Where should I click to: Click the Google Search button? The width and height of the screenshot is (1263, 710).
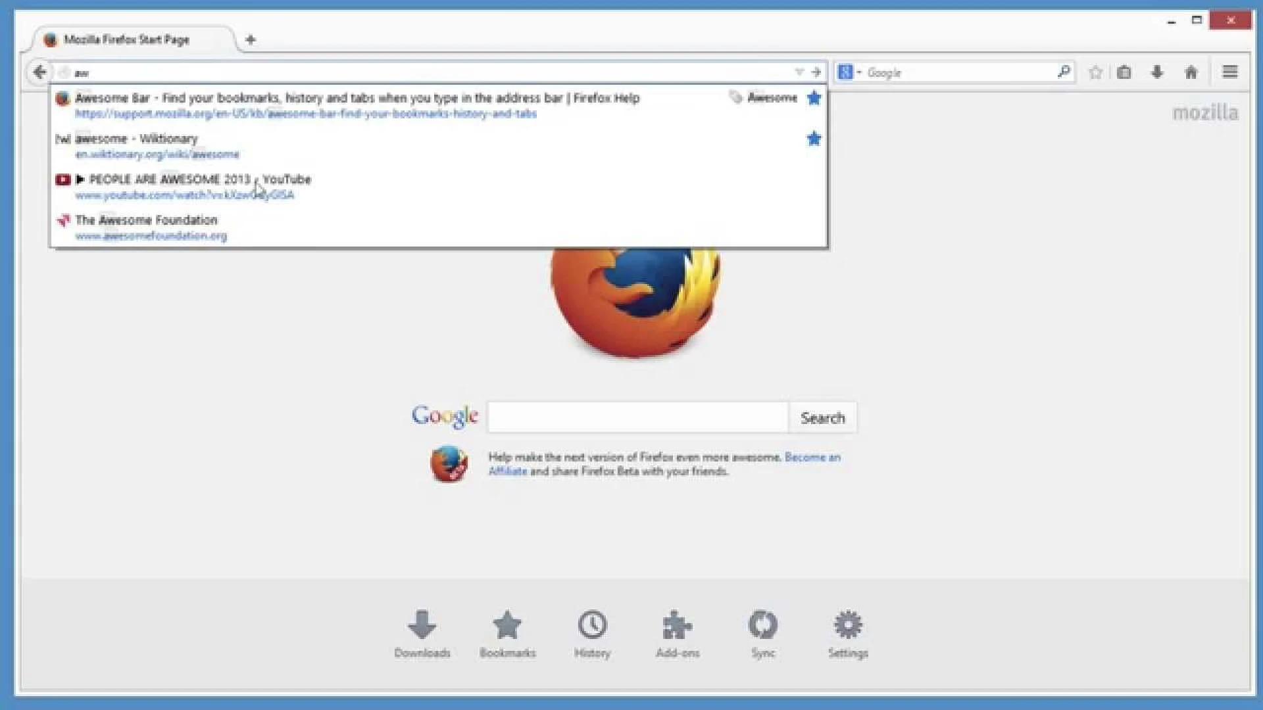(822, 417)
